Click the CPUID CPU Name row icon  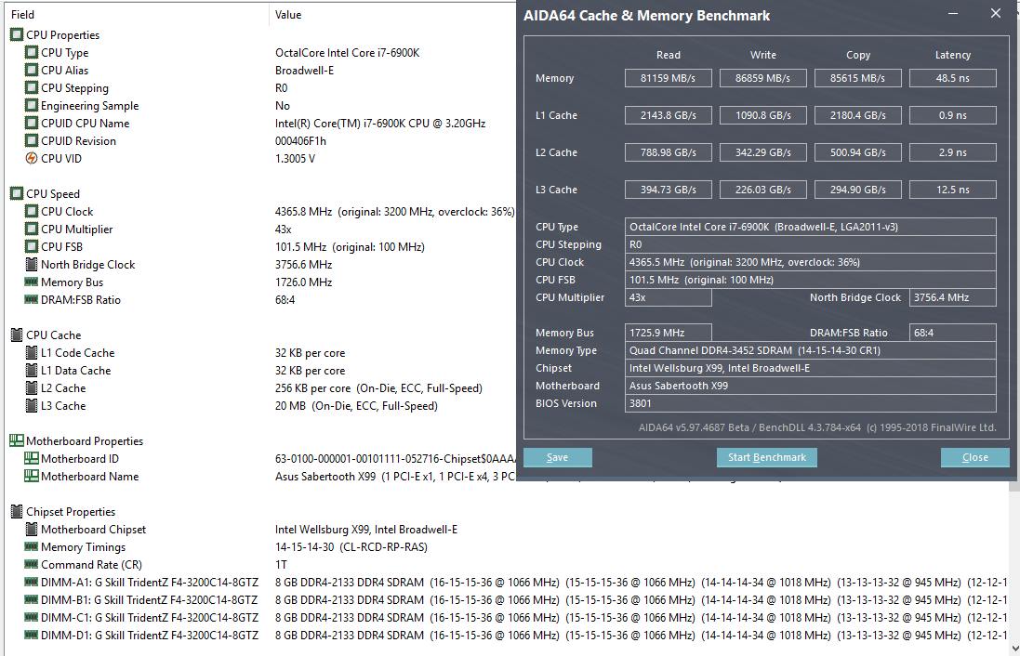tap(32, 123)
